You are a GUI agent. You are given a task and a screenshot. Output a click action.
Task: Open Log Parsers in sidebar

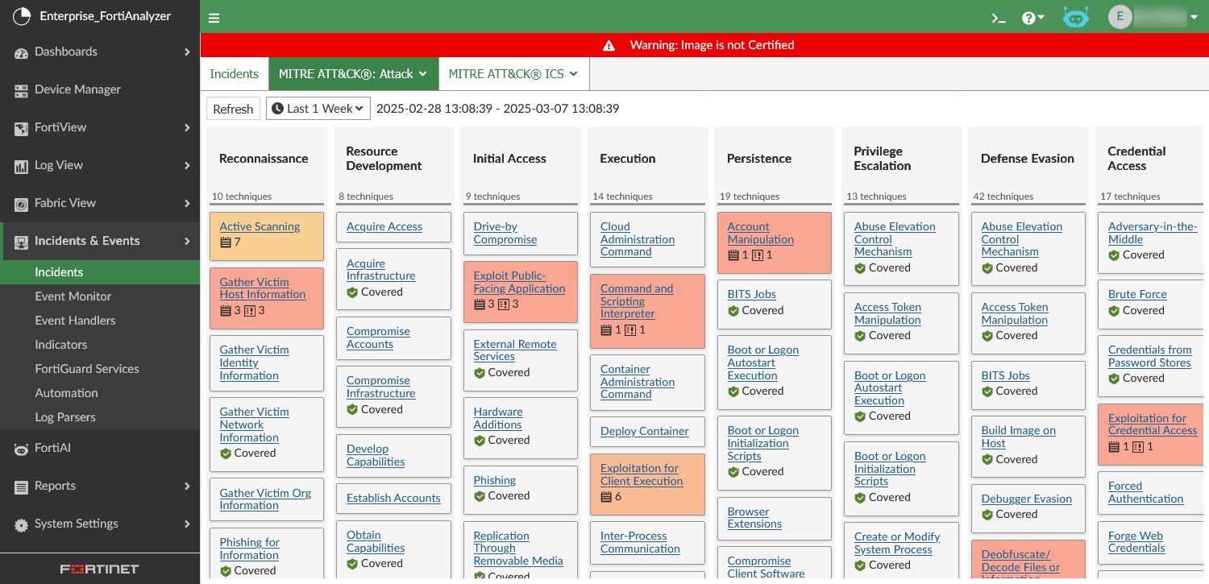pyautogui.click(x=65, y=417)
